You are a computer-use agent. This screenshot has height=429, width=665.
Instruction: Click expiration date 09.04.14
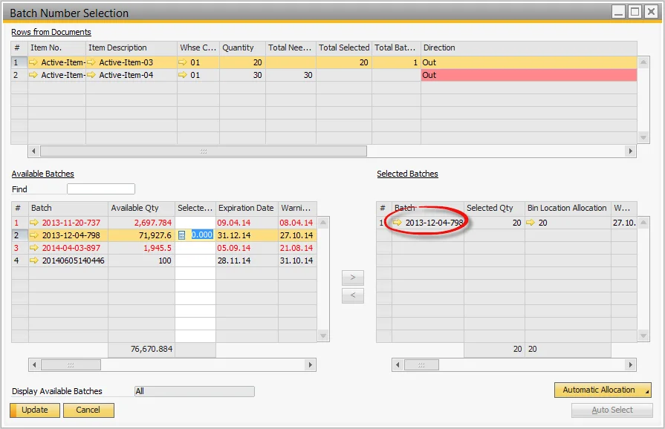coord(234,223)
